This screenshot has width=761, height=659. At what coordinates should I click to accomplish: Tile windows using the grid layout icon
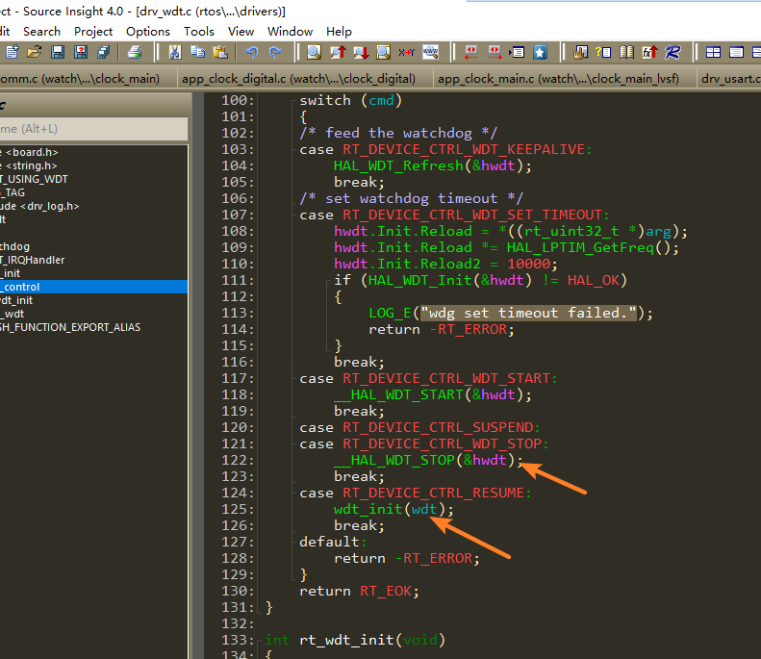[x=713, y=52]
